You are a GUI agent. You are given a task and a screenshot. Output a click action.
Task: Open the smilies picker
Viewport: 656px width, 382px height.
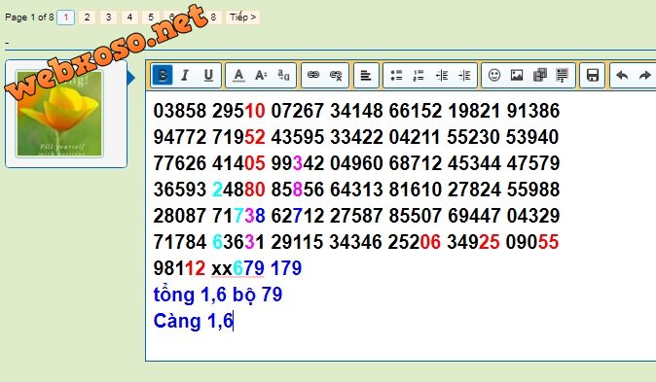point(494,76)
